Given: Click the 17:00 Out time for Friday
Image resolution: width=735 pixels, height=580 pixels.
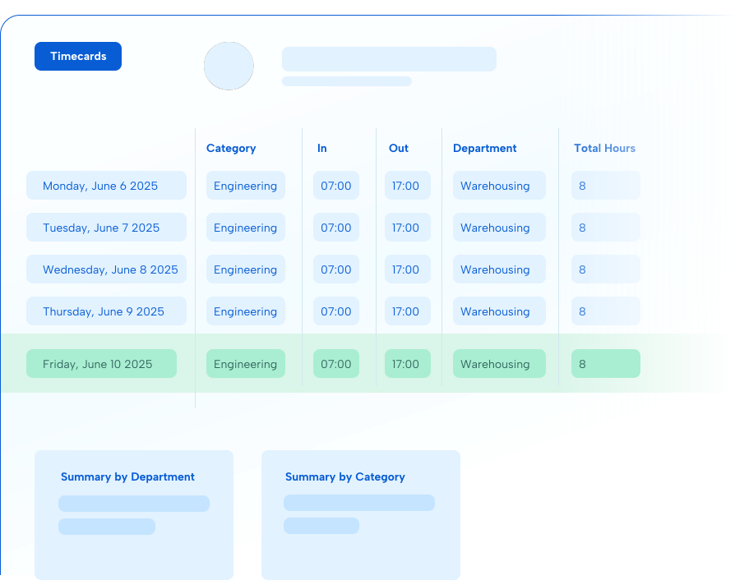Looking at the screenshot, I should coord(407,364).
